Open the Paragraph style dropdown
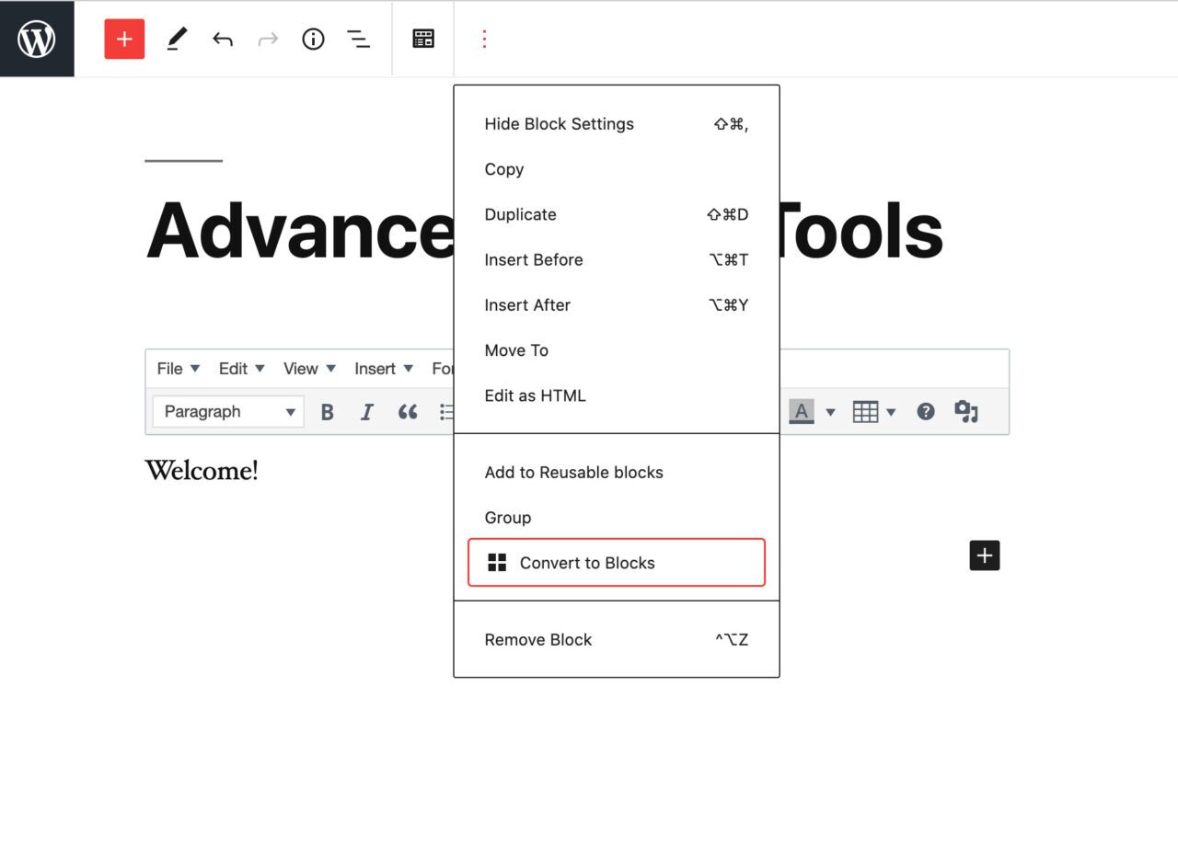Screen dimensions: 1178x858 227,411
